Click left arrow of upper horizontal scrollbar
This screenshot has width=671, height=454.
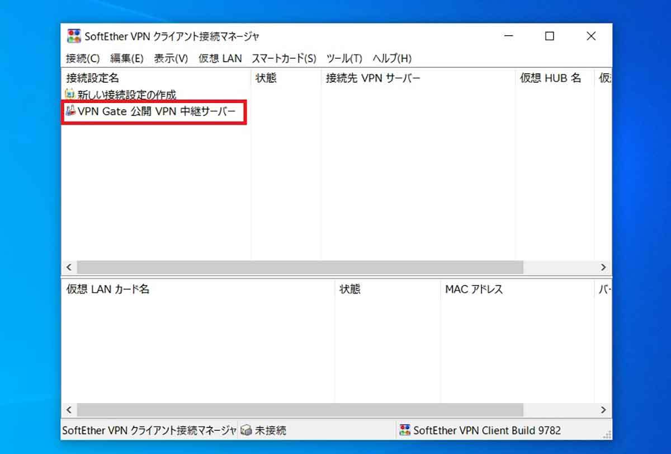[69, 267]
